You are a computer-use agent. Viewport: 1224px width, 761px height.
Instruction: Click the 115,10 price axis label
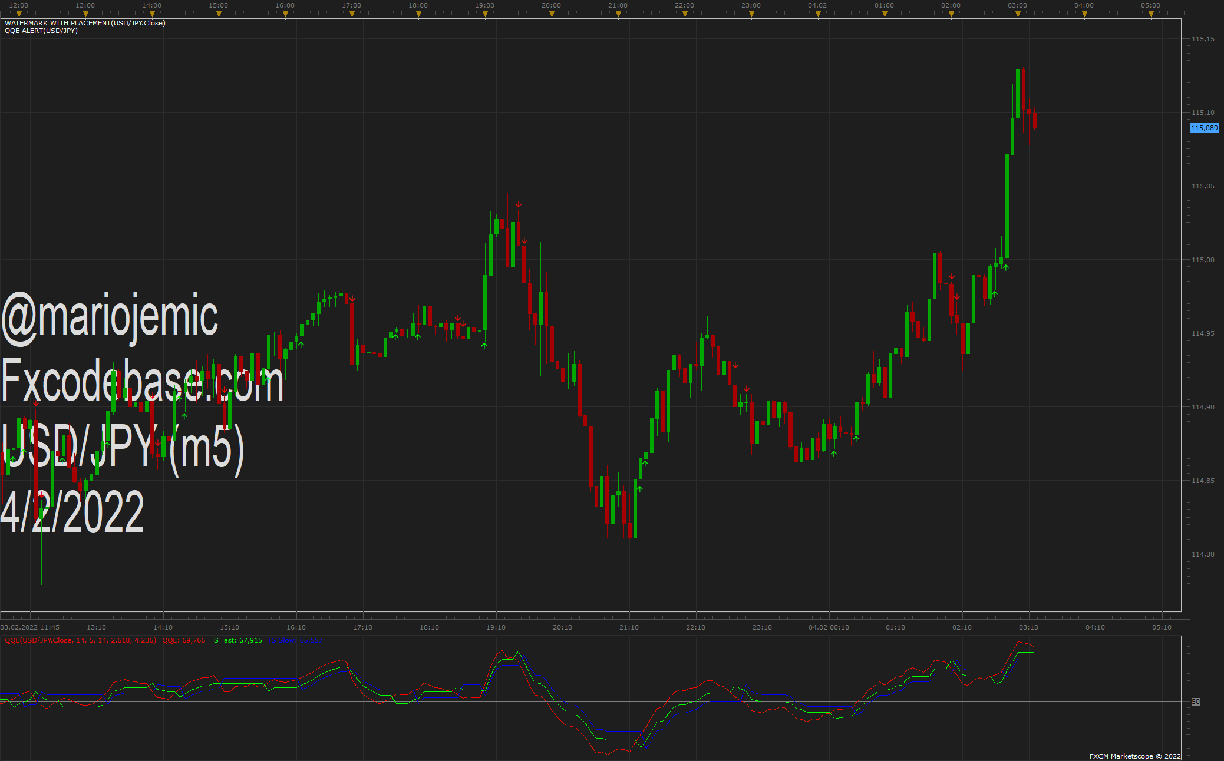point(1203,113)
